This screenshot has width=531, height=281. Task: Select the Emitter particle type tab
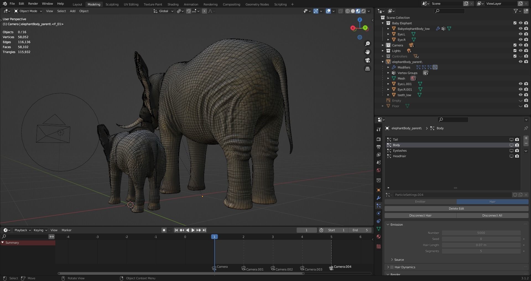point(420,202)
